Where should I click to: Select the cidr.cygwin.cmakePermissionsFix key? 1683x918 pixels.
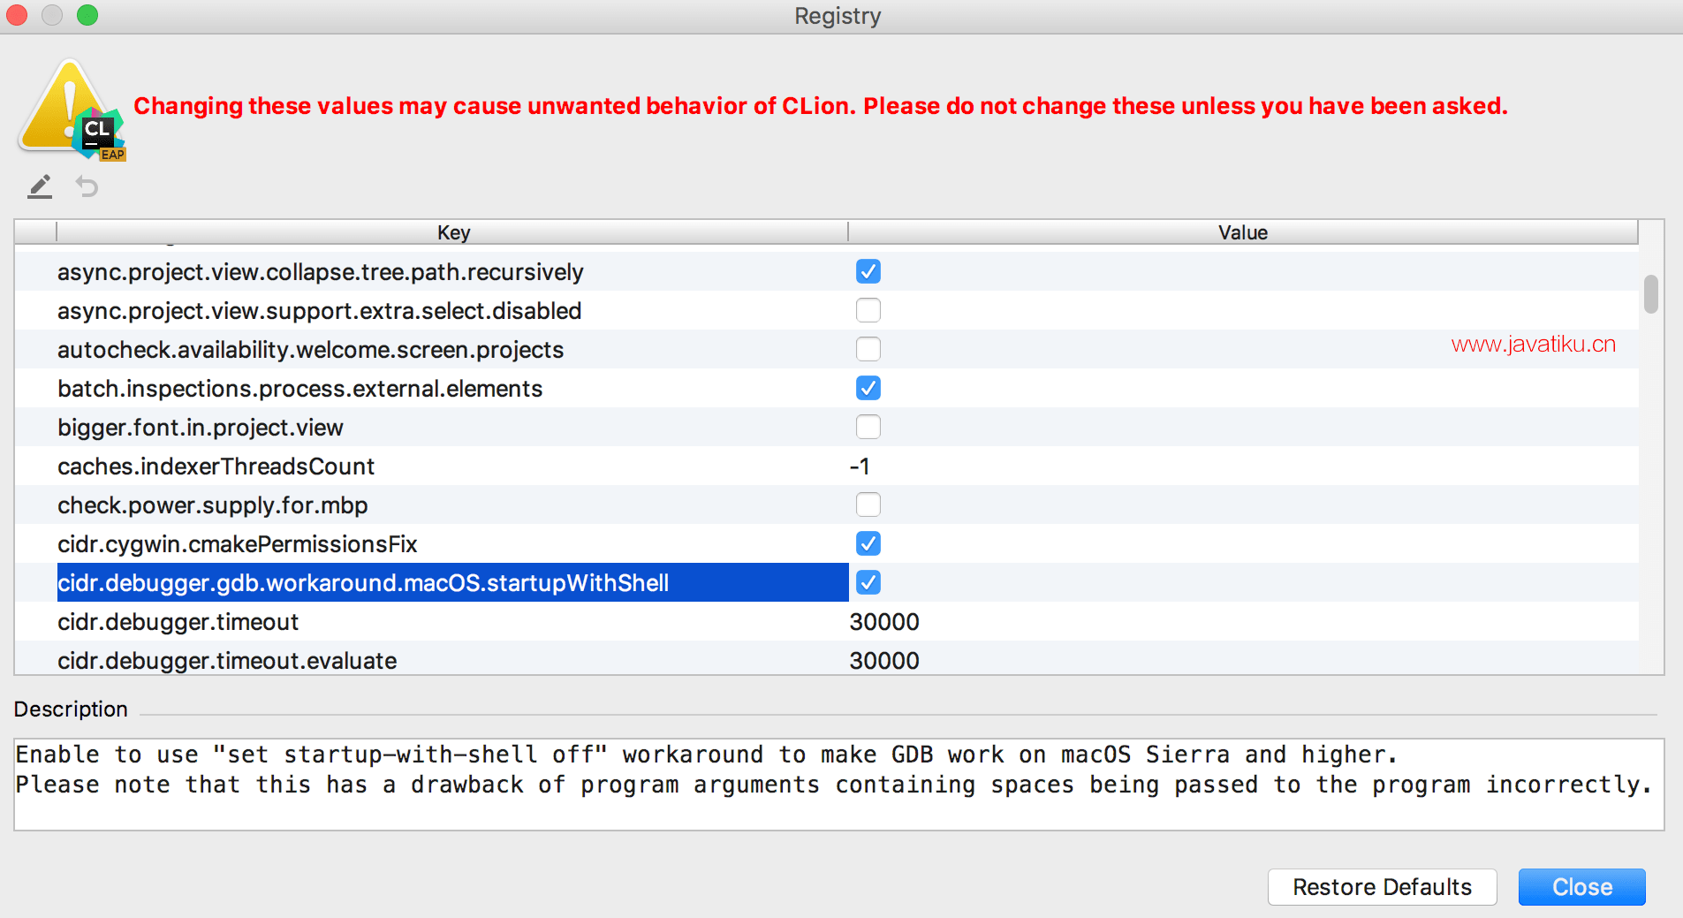[237, 543]
